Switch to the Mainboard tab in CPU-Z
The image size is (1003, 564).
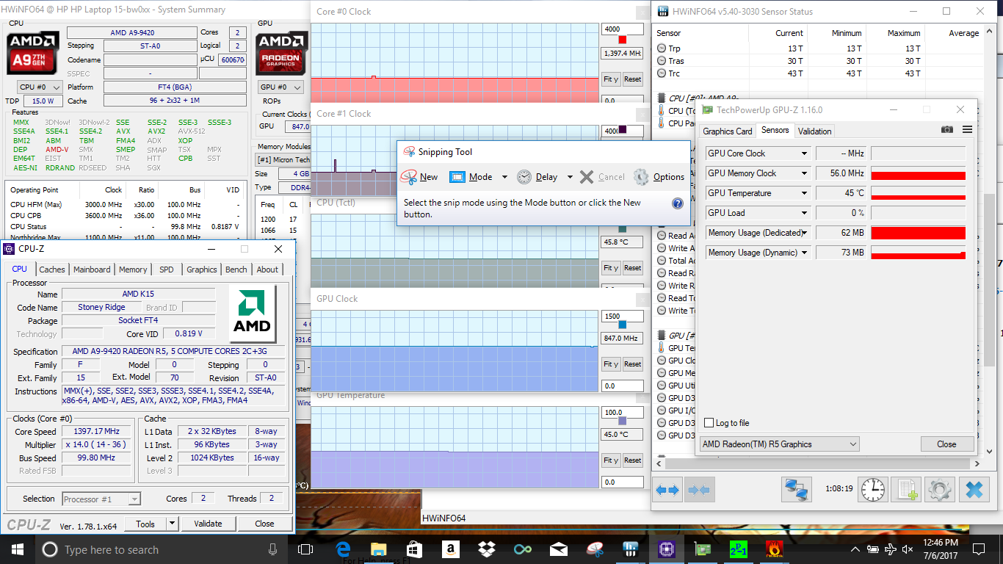(92, 270)
